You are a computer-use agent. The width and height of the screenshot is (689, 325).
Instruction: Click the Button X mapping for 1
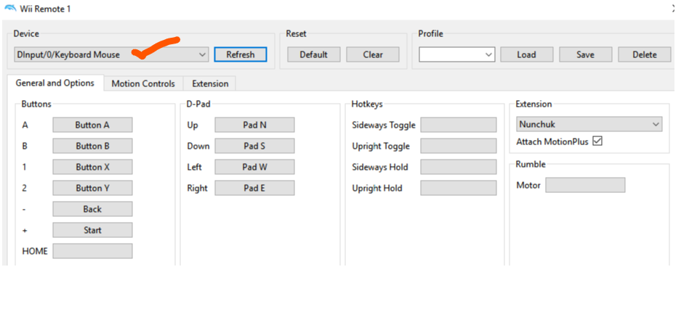pyautogui.click(x=92, y=167)
